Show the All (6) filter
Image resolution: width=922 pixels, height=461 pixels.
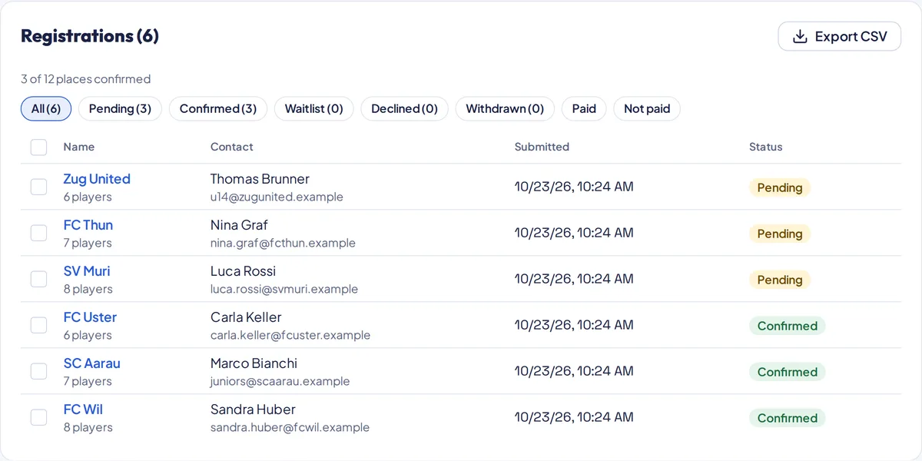pos(46,108)
